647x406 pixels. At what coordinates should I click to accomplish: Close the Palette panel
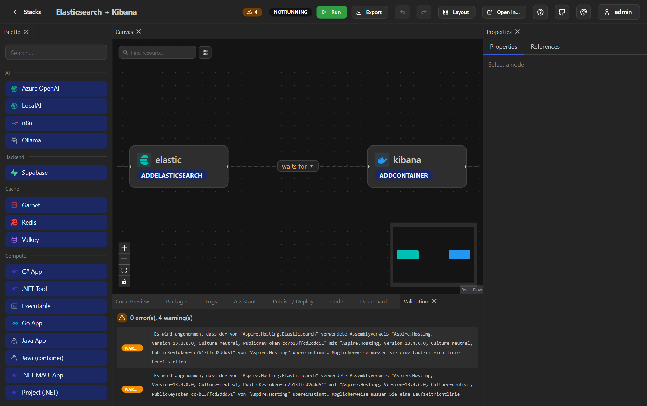point(26,32)
